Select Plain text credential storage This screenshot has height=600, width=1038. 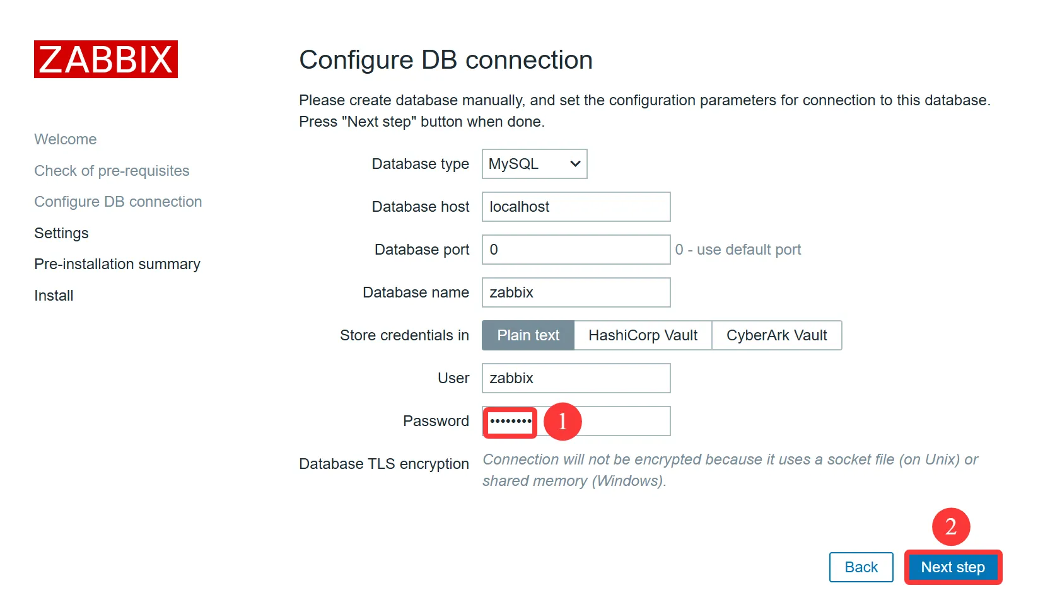(x=528, y=335)
